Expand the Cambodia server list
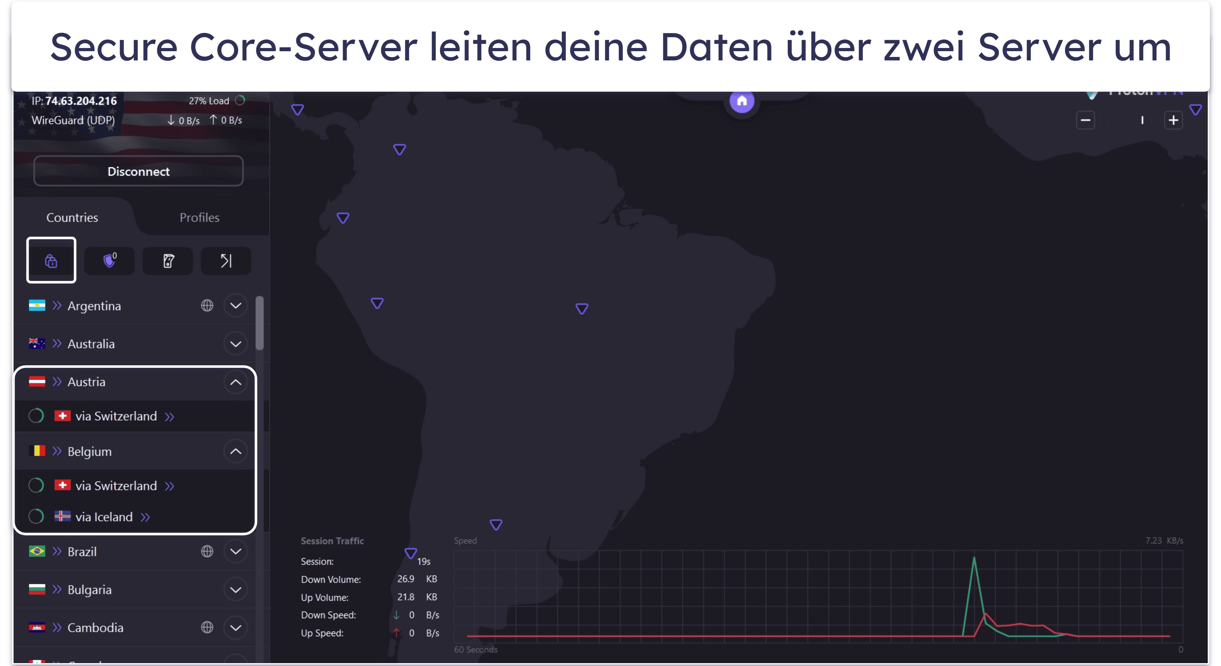This screenshot has width=1221, height=666. (x=236, y=628)
